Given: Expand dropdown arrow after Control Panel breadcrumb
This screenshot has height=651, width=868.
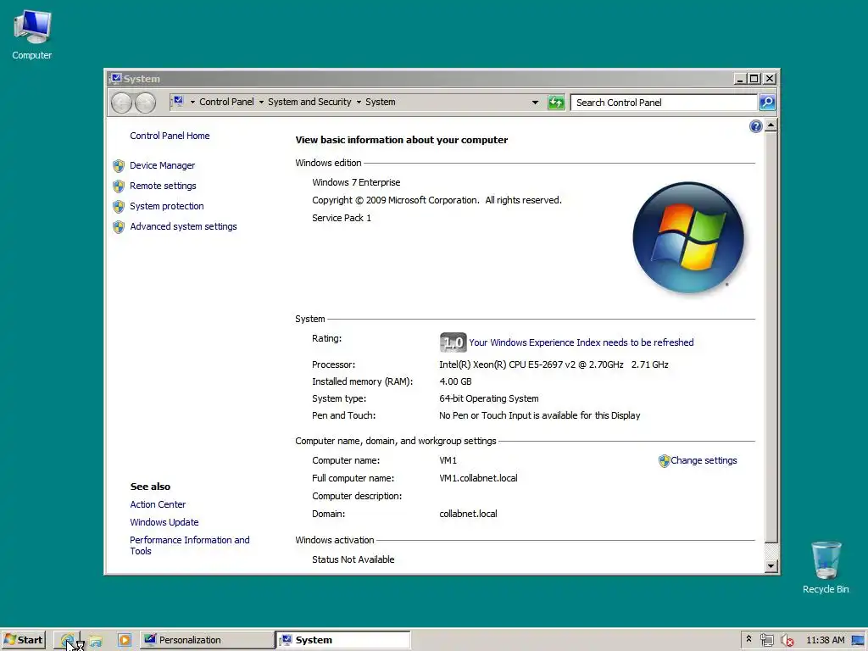Looking at the screenshot, I should pyautogui.click(x=261, y=102).
